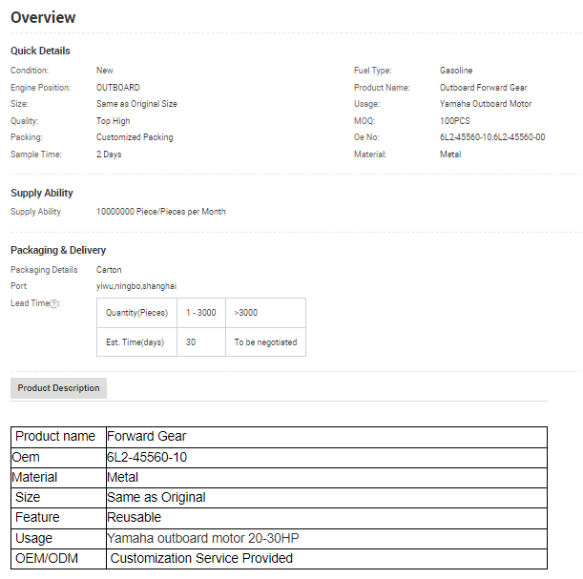583x579 pixels.
Task: Click the >3000 quantity cell
Action: pos(246,313)
